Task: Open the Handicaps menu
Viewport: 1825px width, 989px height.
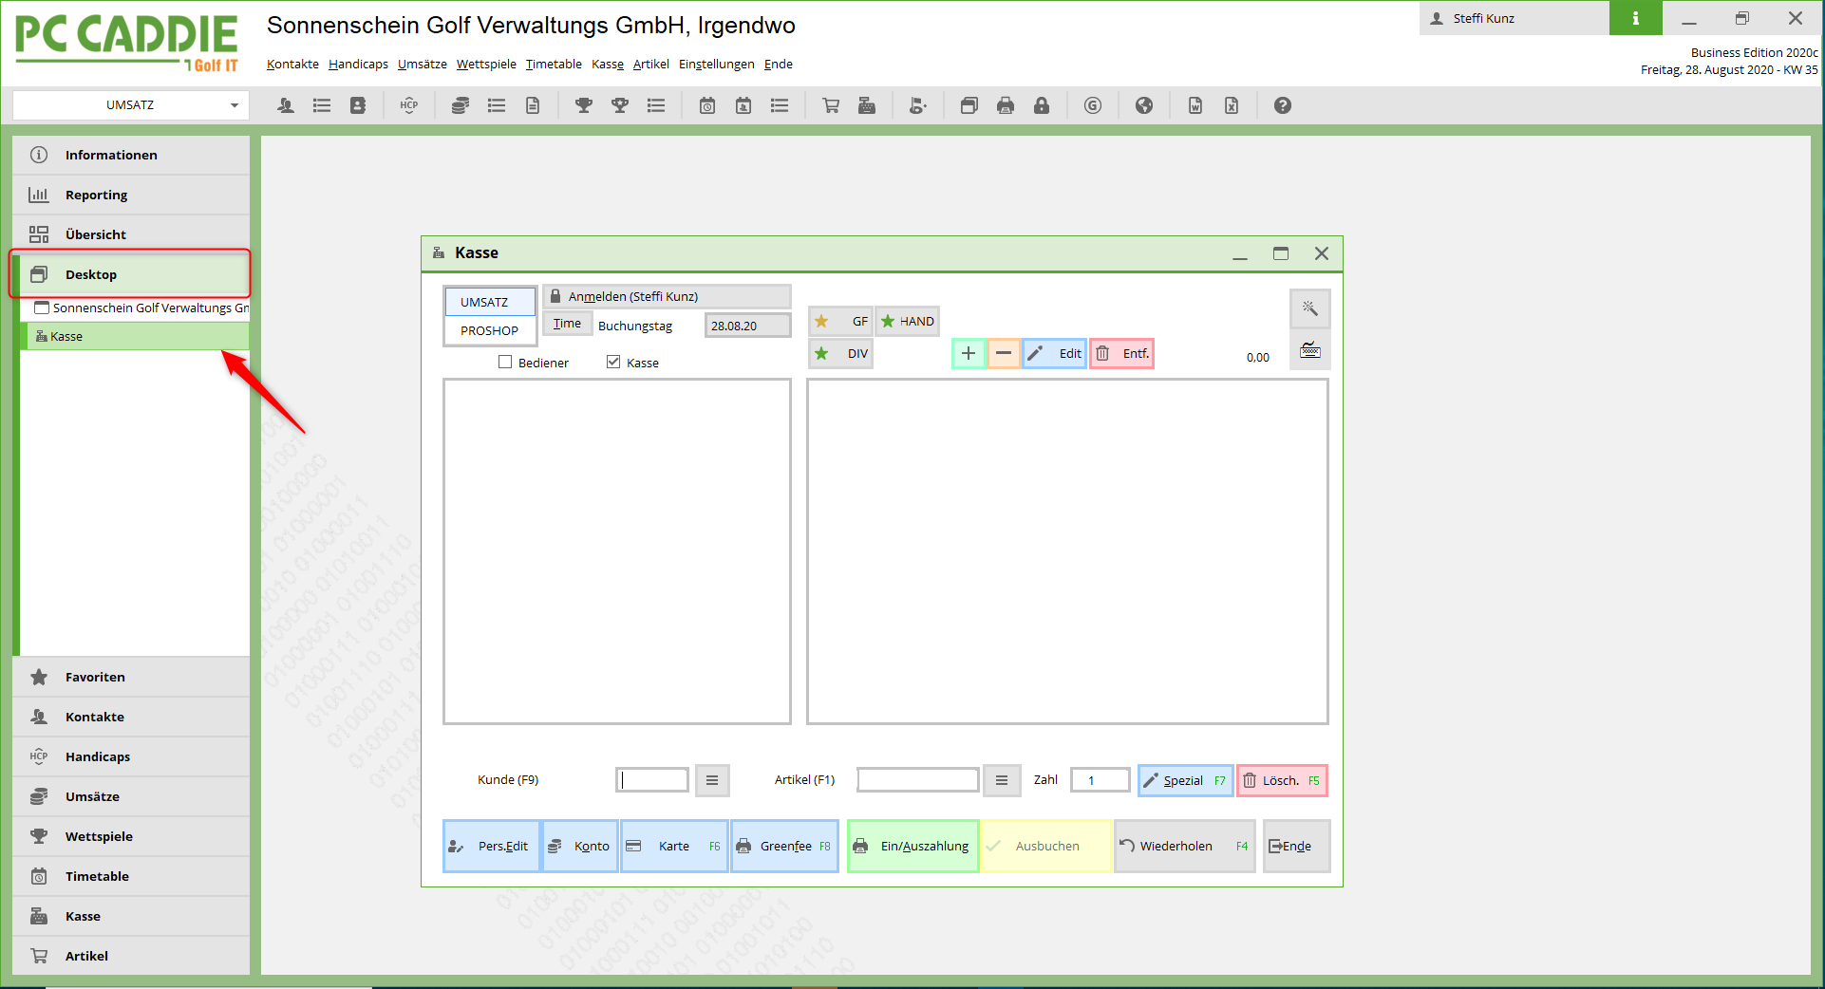Action: point(358,65)
